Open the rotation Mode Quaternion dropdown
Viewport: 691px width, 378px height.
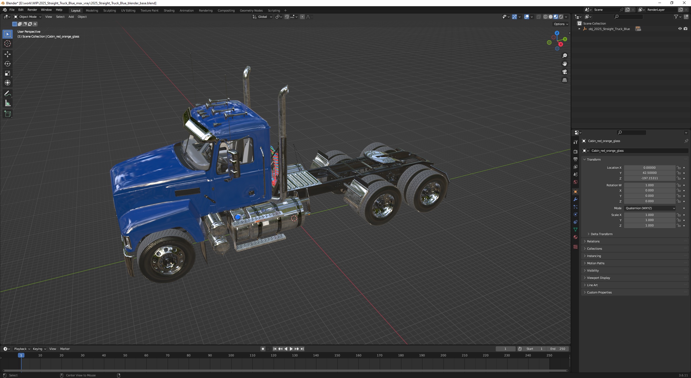coord(650,208)
